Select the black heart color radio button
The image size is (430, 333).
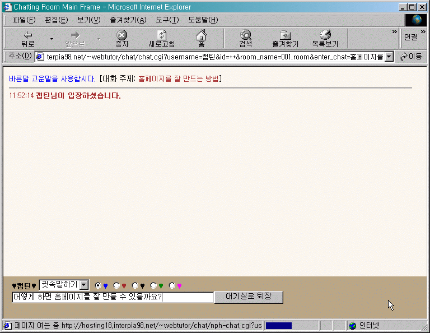click(x=135, y=285)
